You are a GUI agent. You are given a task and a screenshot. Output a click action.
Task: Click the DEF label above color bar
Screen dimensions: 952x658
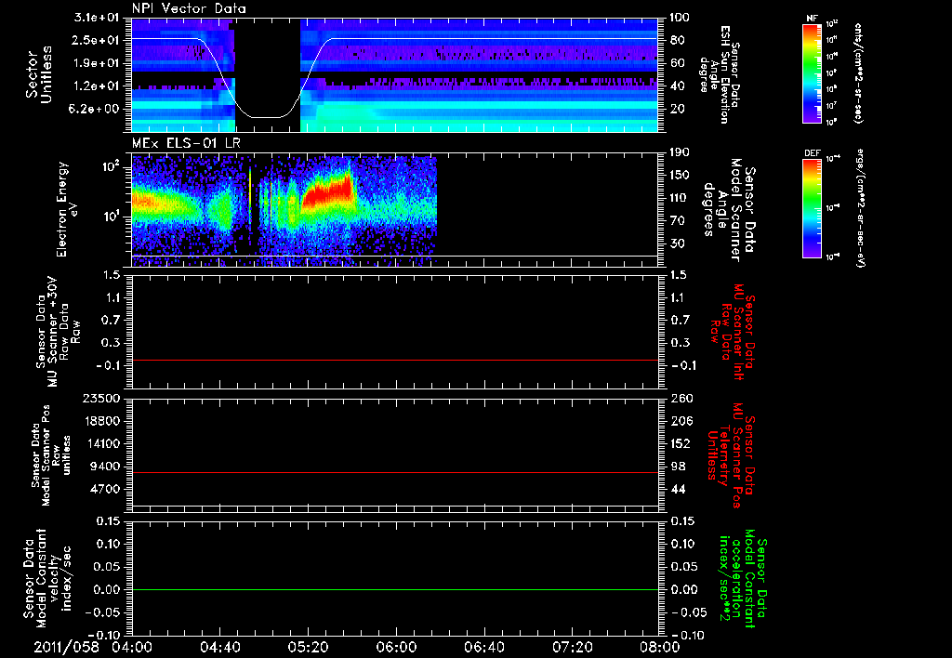tap(813, 153)
